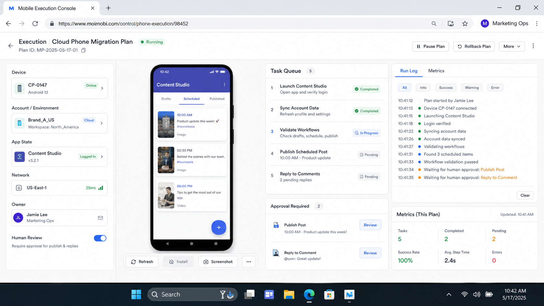Open Microsoft Edge from the taskbar
The image size is (544, 306).
[x=309, y=294]
